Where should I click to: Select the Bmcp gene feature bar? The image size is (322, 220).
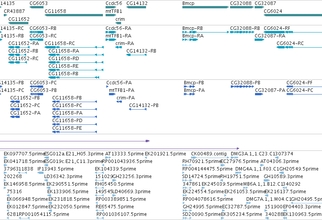pyautogui.click(x=205, y=7)
